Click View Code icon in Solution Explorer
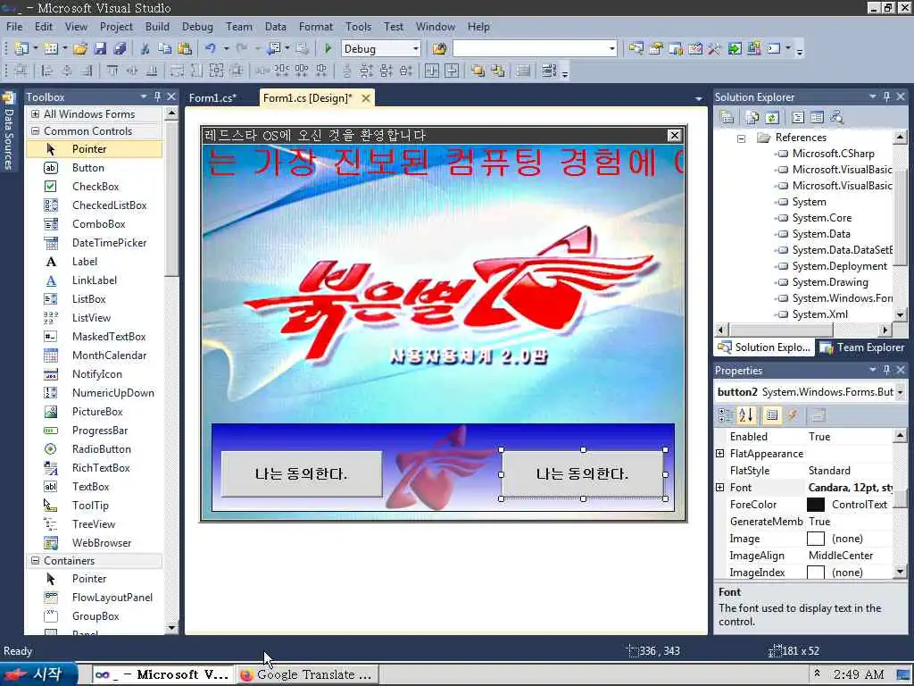Viewport: 914px width, 686px height. (797, 117)
